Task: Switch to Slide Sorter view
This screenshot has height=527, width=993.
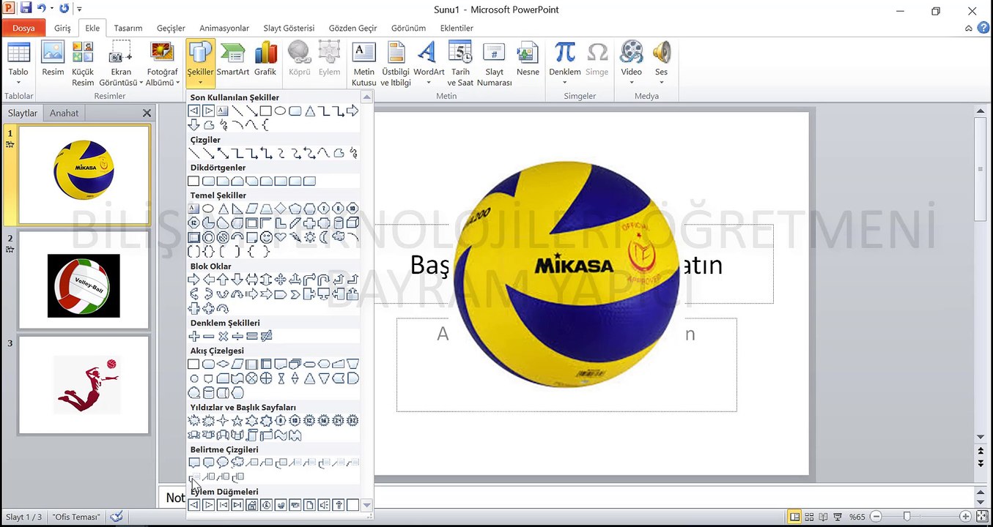Action: (809, 517)
